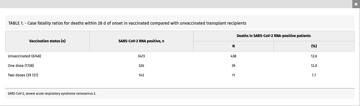Click the "N" deaths sub-header

point(233,46)
